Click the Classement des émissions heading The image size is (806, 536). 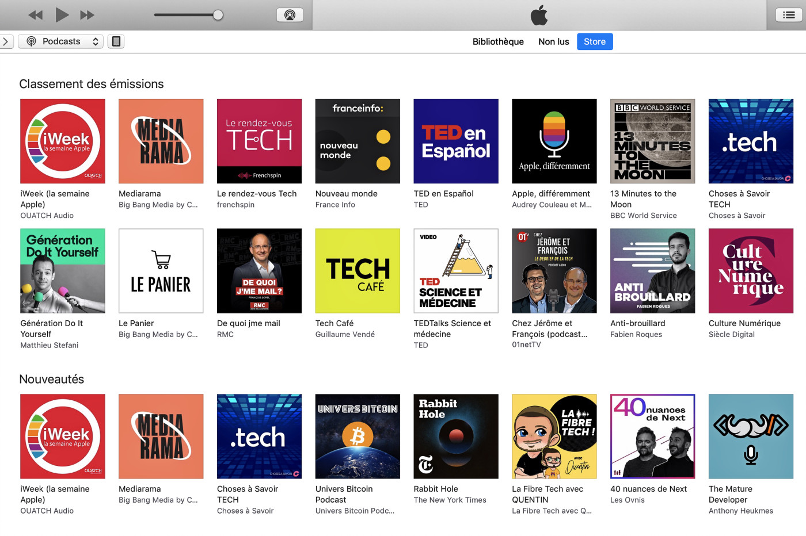point(92,84)
